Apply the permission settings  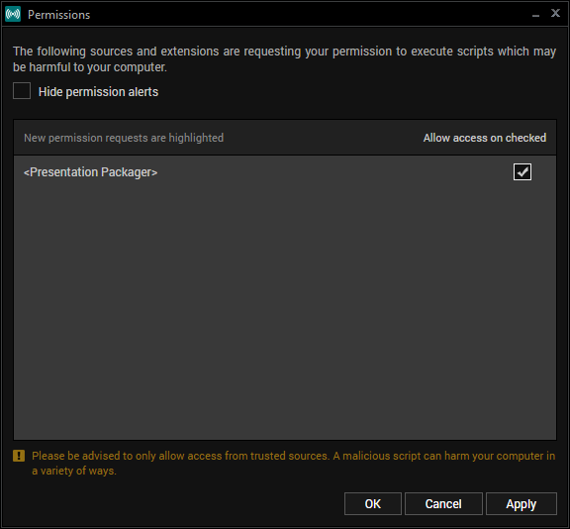(x=522, y=504)
